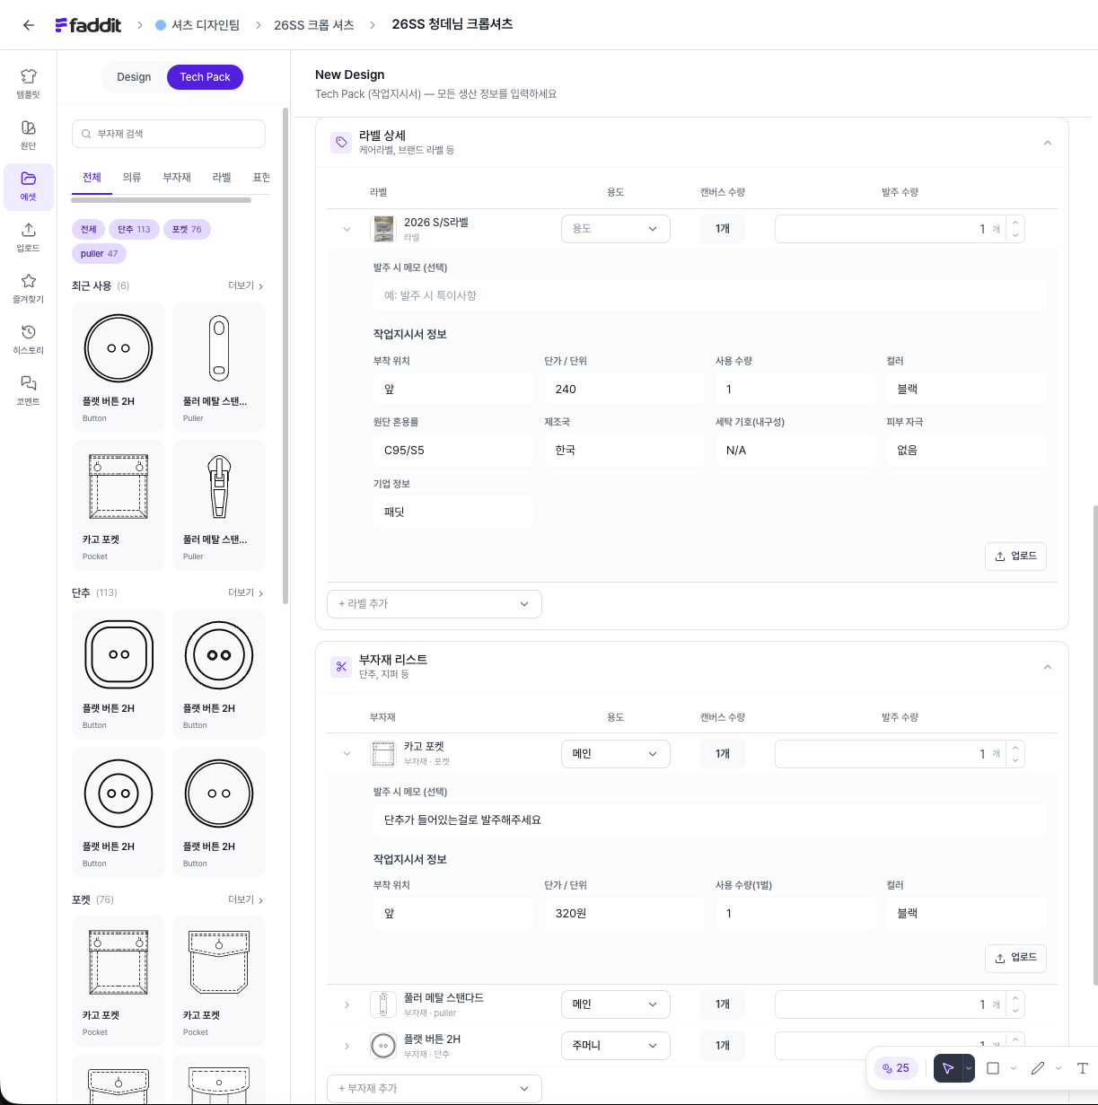Click the 부자재 리스트 scissors icon
Screen dimensions: 1098x1105
pyautogui.click(x=341, y=666)
